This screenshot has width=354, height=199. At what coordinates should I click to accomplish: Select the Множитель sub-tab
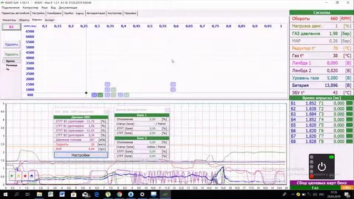coord(9,20)
